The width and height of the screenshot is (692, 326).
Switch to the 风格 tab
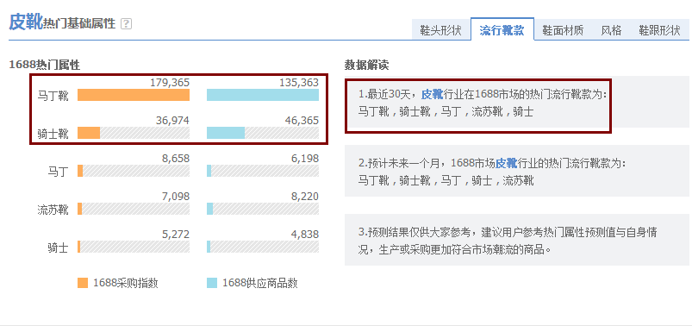(x=611, y=30)
